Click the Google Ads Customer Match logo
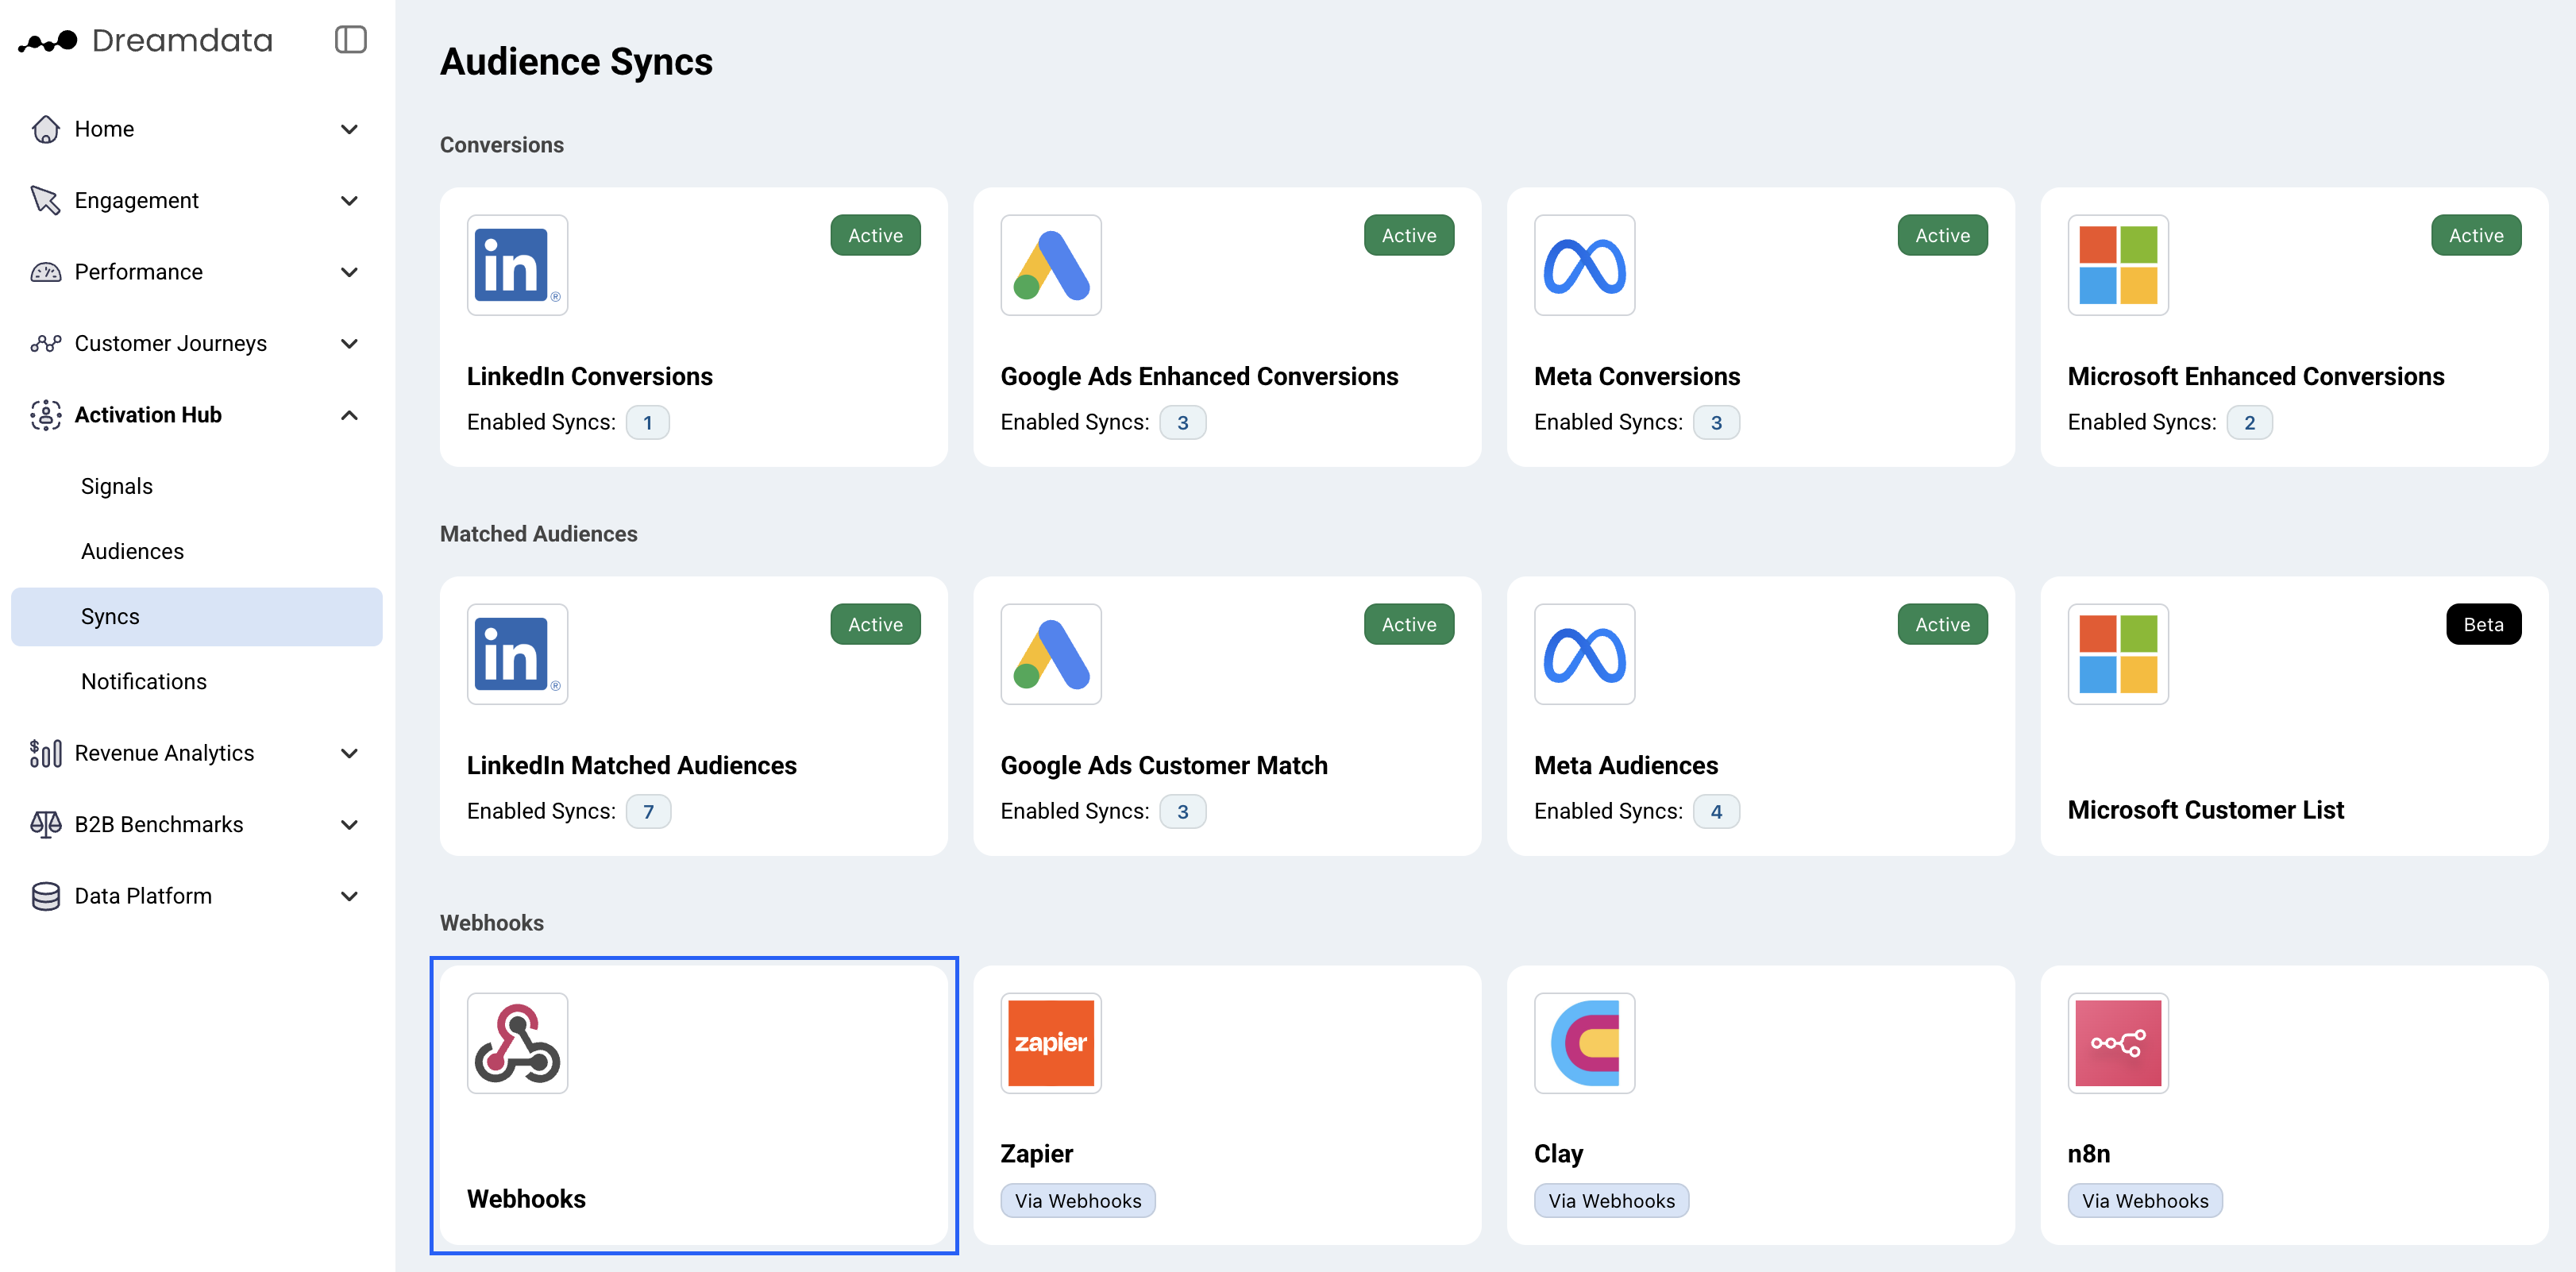 pyautogui.click(x=1051, y=654)
